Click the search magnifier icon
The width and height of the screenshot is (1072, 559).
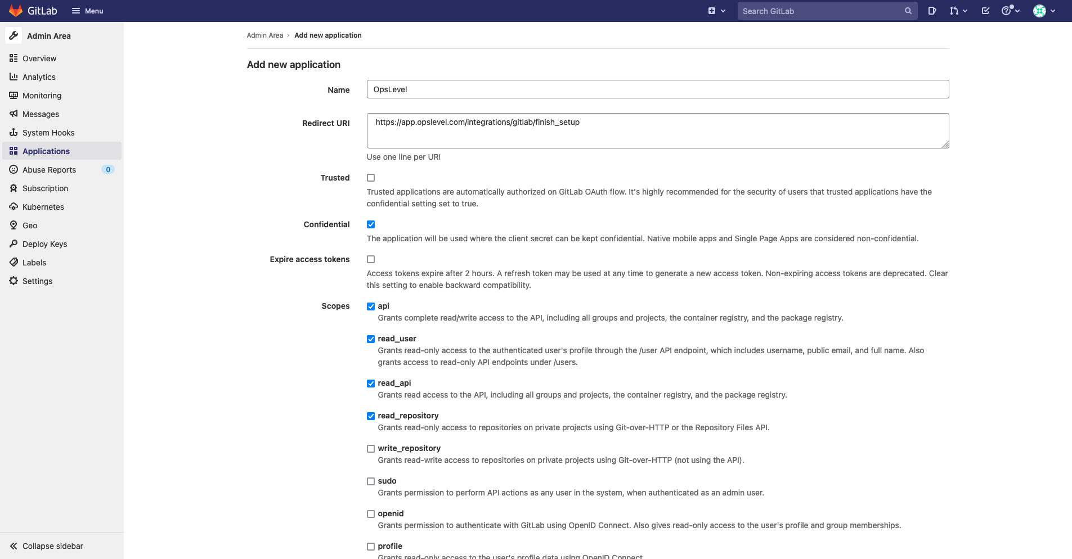coord(908,11)
